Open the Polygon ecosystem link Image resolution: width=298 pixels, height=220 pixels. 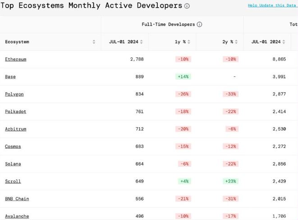[x=14, y=94]
